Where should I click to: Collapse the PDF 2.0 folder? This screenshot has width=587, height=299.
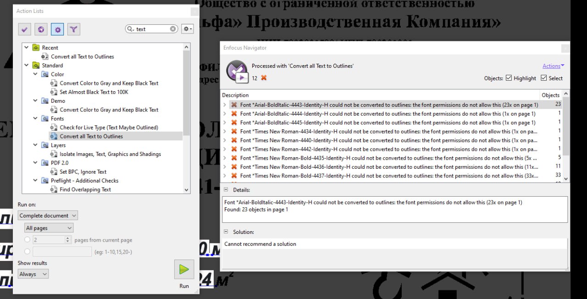(35, 162)
